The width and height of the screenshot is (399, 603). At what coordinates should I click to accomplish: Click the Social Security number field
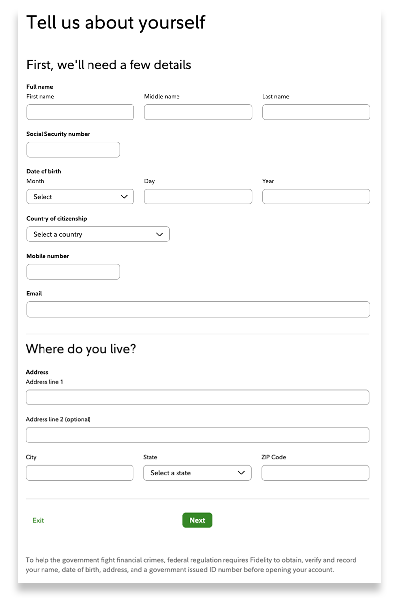tap(73, 150)
